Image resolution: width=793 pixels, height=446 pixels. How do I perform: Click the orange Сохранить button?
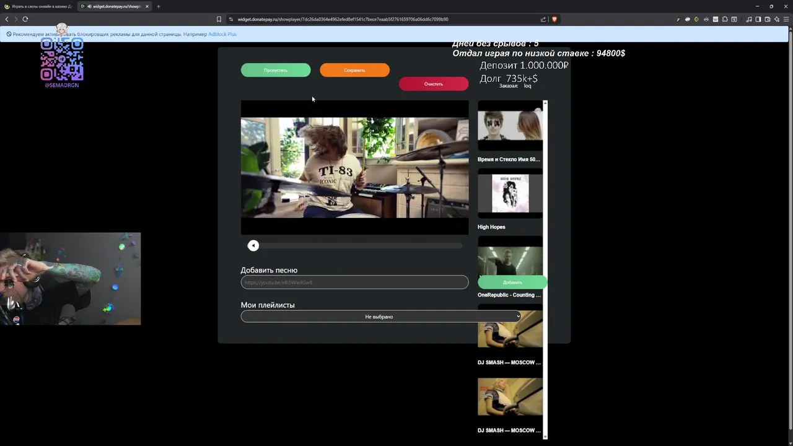coord(354,70)
